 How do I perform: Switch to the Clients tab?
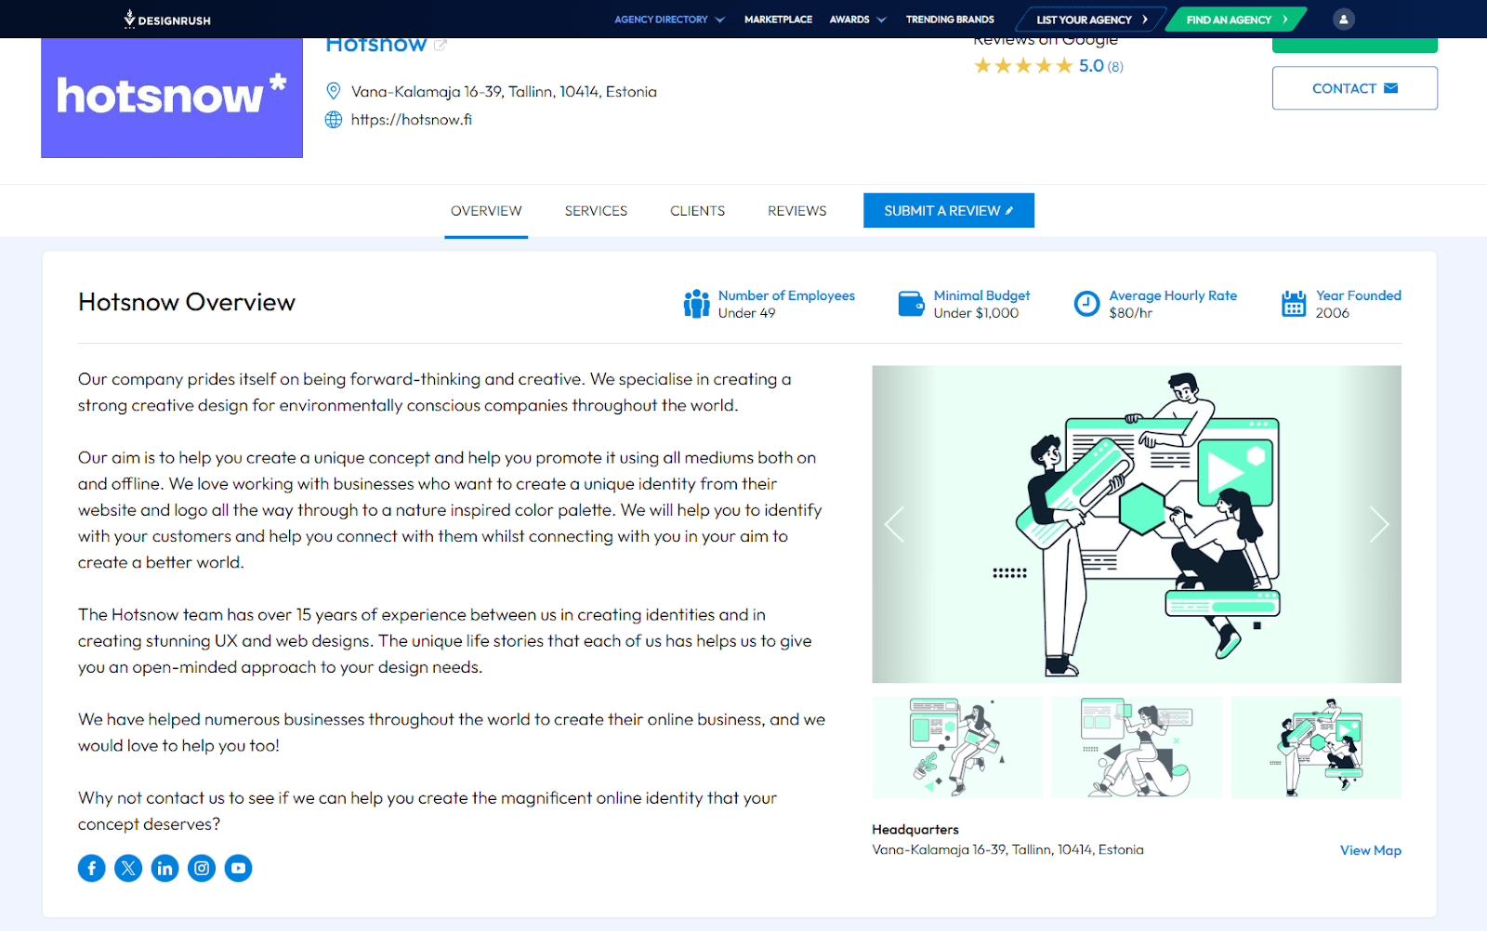pos(697,211)
